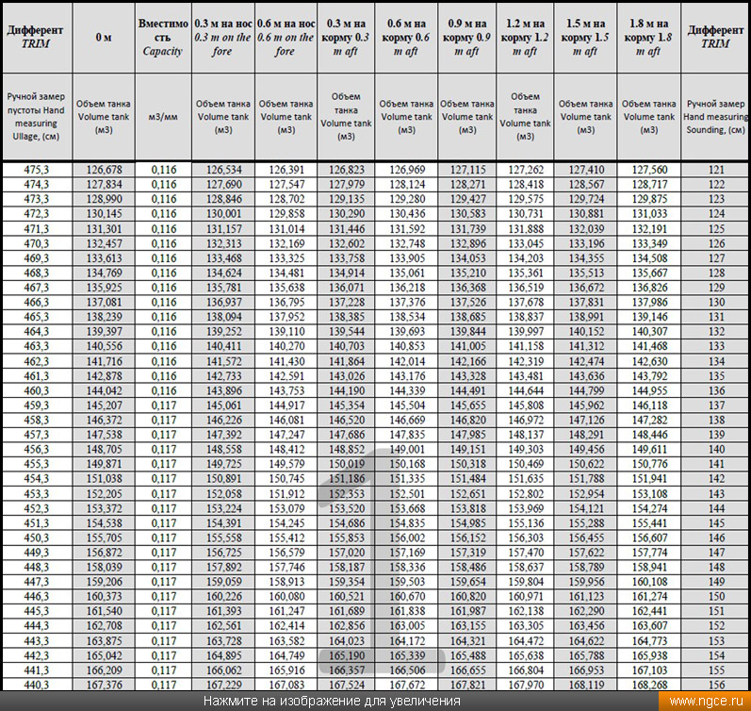Select sounding value 156
This screenshot has width=751, height=711.
click(716, 686)
